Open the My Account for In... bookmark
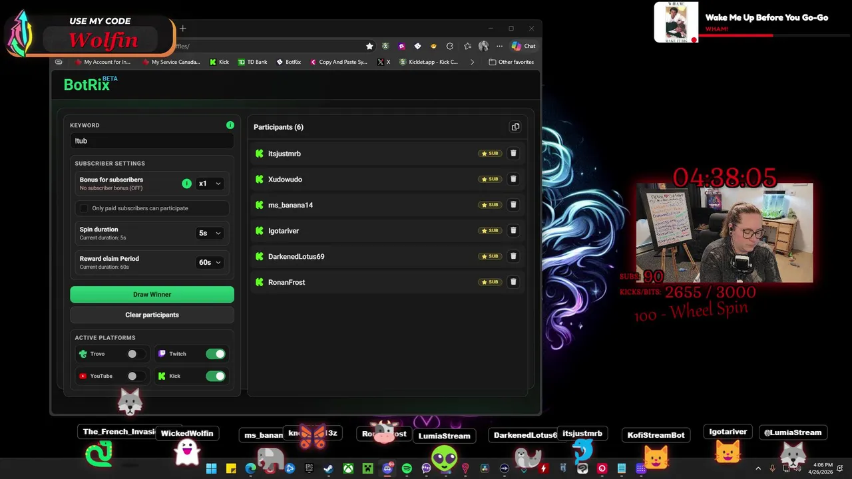Screen dimensions: 852x479 click(x=103, y=62)
